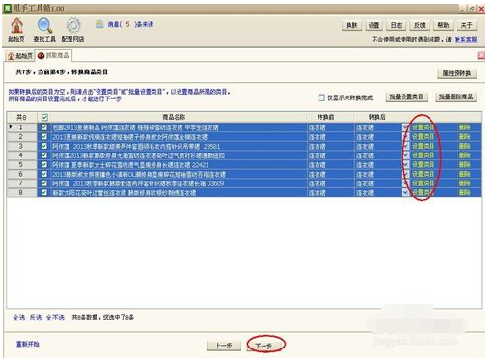Click 设置类目 link in row 1
Viewport: 499px width, 362px height.
coord(423,127)
